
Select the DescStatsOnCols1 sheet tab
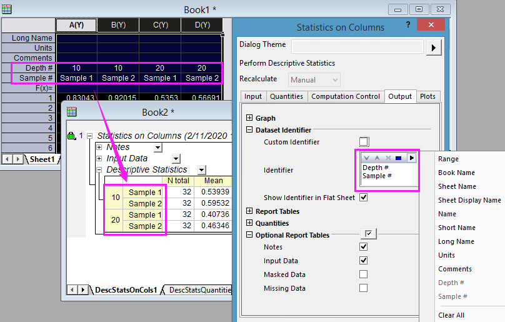[x=126, y=289]
